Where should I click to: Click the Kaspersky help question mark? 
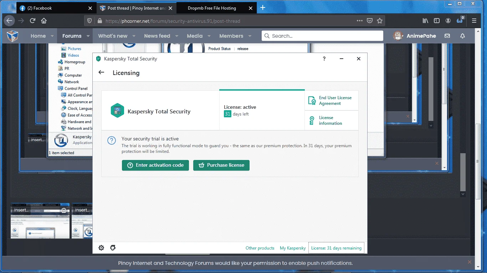tap(324, 59)
